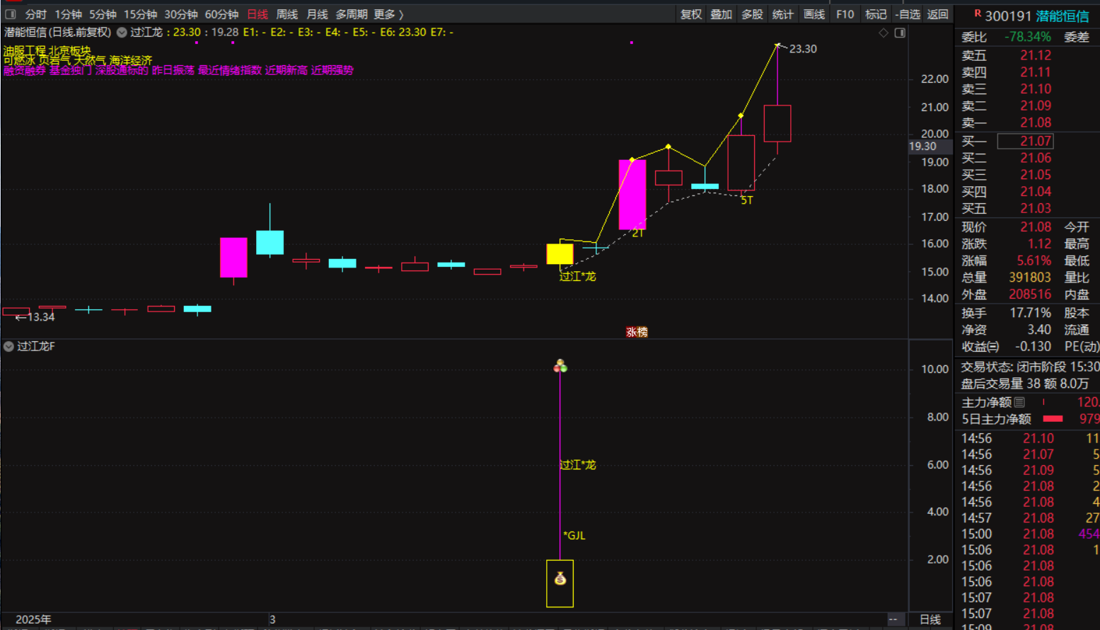1100x630 pixels.
Task: Click the 复权 toolbar button
Action: pos(690,14)
